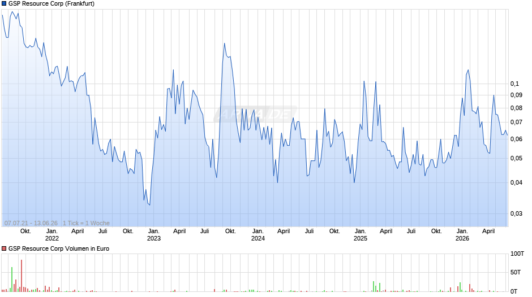The width and height of the screenshot is (532, 297).
Task: Click the 'GSP Resource Corp (Frankfurt)' chart title
Action: tap(52, 4)
